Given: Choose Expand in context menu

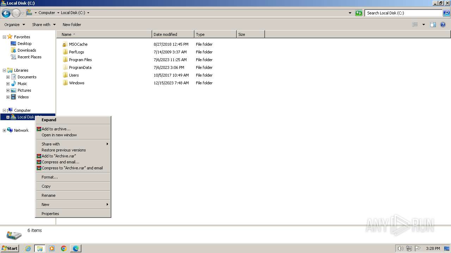Looking at the screenshot, I should pos(73,120).
